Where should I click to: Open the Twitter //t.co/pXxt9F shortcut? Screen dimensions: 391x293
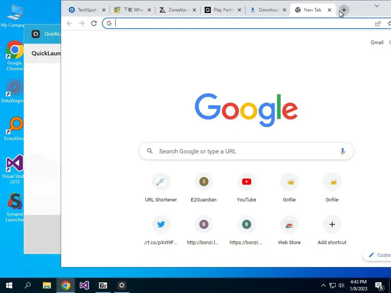point(161,231)
